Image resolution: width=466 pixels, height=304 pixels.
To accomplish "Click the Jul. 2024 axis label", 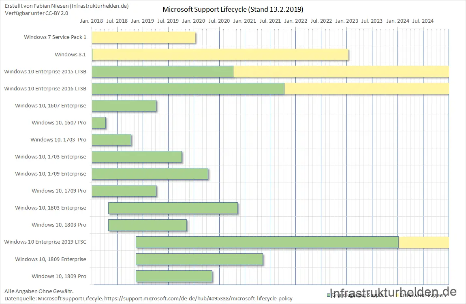I will coord(423,21).
